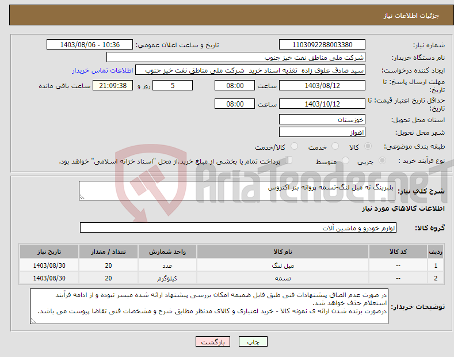
Task: Click the resize grip of buyer notes box
Action: (33, 321)
